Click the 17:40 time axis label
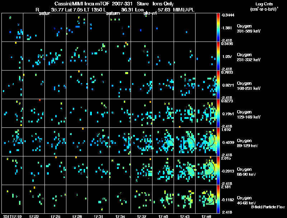This screenshot has height=218, width=287. pos(163,217)
